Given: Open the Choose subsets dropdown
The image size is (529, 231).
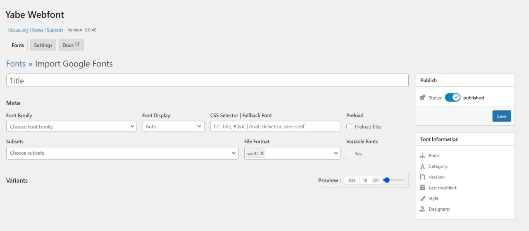Looking at the screenshot, I should pos(122,153).
